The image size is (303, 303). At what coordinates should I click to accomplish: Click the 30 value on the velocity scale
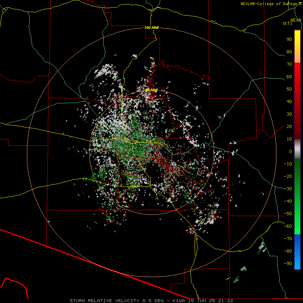[x=289, y=114]
